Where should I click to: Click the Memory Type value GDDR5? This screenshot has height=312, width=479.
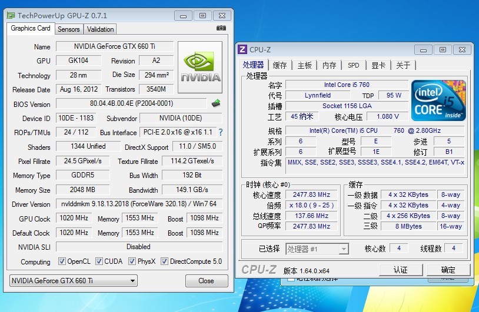tap(83, 175)
